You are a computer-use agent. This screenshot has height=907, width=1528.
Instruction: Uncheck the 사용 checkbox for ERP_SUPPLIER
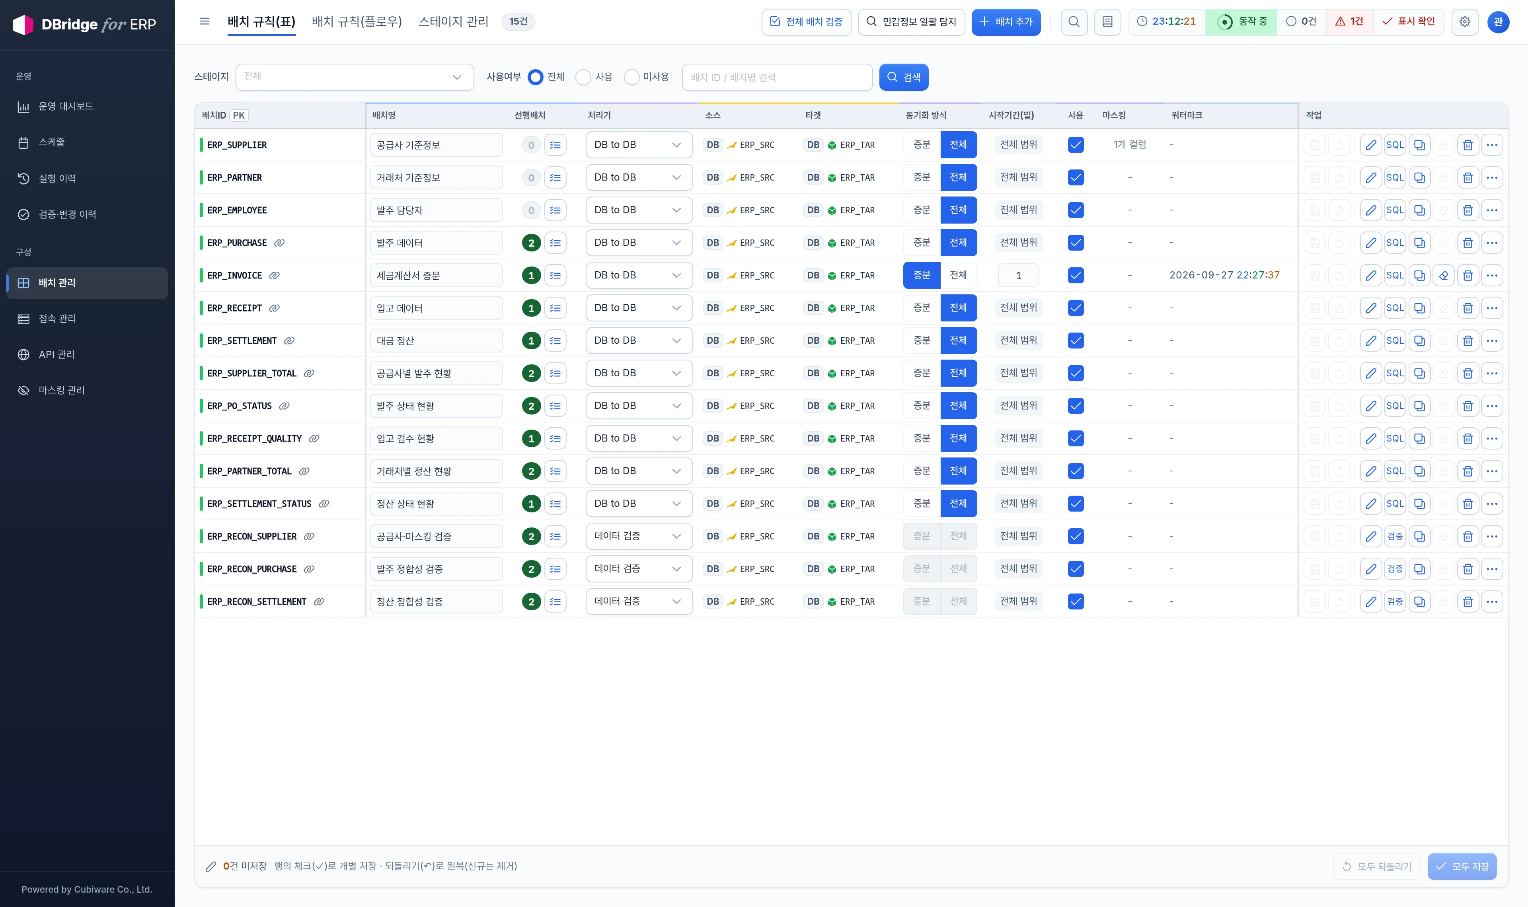click(1076, 145)
